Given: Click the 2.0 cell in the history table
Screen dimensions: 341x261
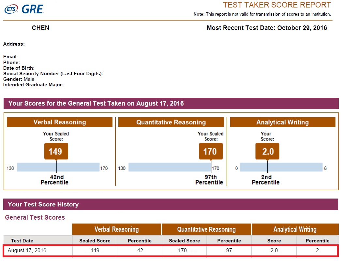Looking at the screenshot, I should [x=274, y=250].
